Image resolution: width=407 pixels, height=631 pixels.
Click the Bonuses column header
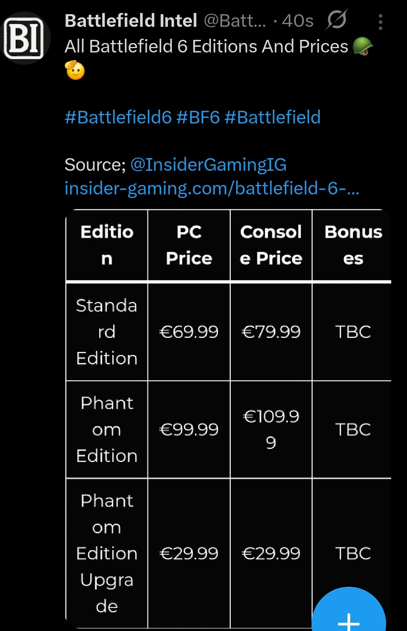353,245
